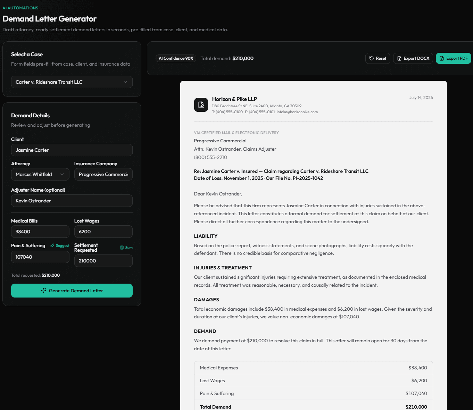Click the Lost Wages field 6200
The height and width of the screenshot is (410, 473).
(103, 232)
